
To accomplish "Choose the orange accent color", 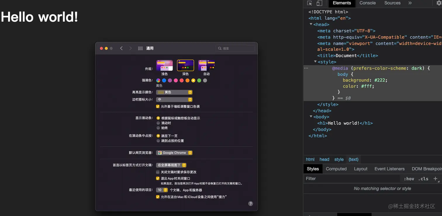I will point(187,80).
